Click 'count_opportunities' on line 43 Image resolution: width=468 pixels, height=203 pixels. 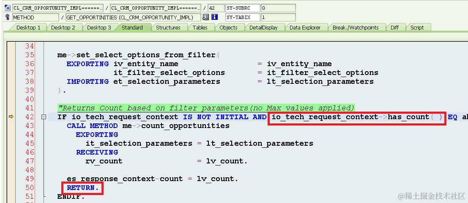[x=185, y=126]
